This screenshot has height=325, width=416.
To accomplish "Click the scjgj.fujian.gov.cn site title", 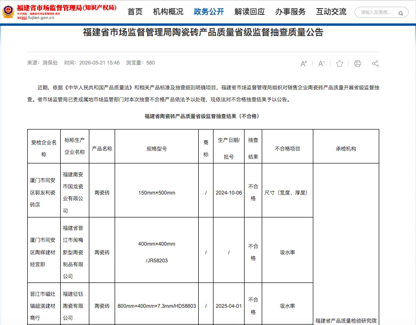I will pos(35,18).
